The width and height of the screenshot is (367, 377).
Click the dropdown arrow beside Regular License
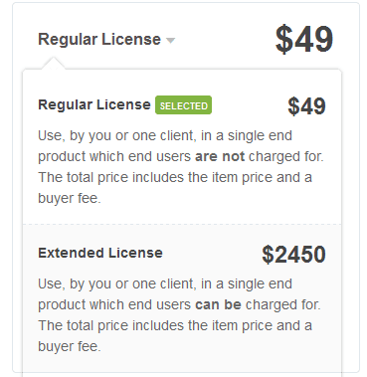tap(170, 41)
